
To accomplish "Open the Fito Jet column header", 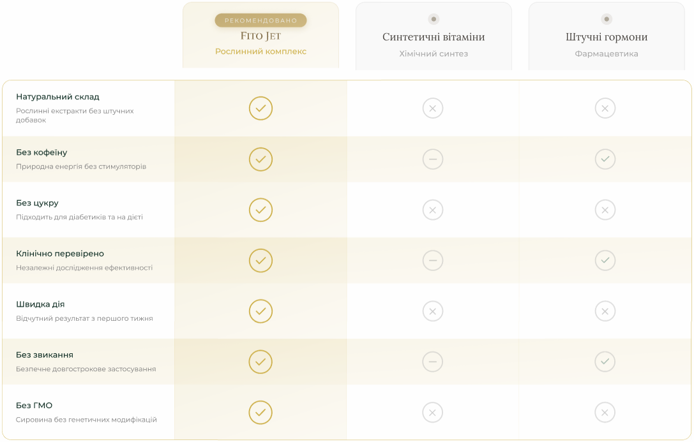I will (x=260, y=35).
